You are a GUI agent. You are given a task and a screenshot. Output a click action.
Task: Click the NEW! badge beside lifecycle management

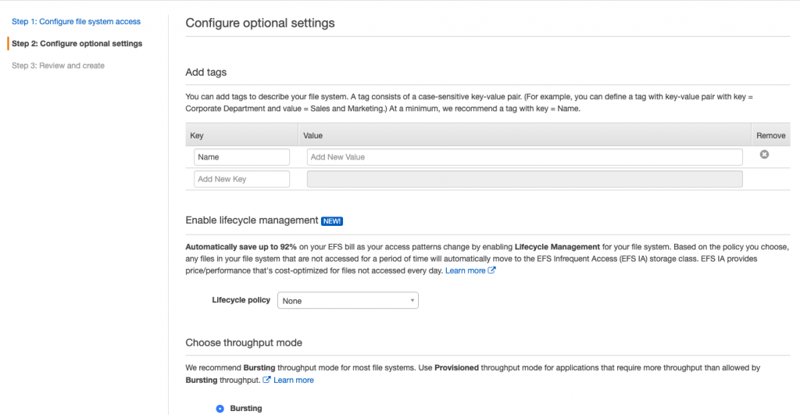pyautogui.click(x=332, y=221)
